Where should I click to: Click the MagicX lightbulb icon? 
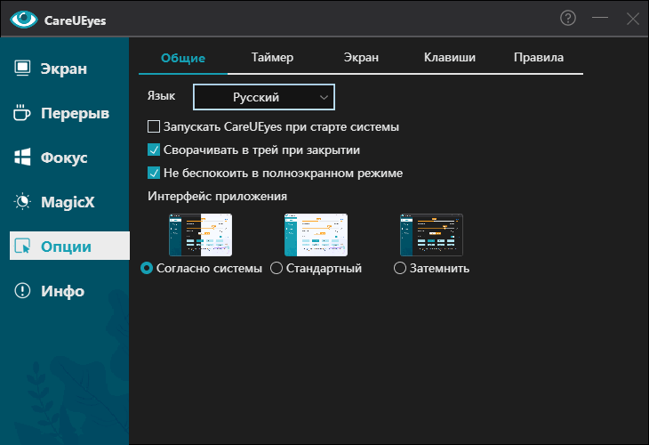coord(23,202)
